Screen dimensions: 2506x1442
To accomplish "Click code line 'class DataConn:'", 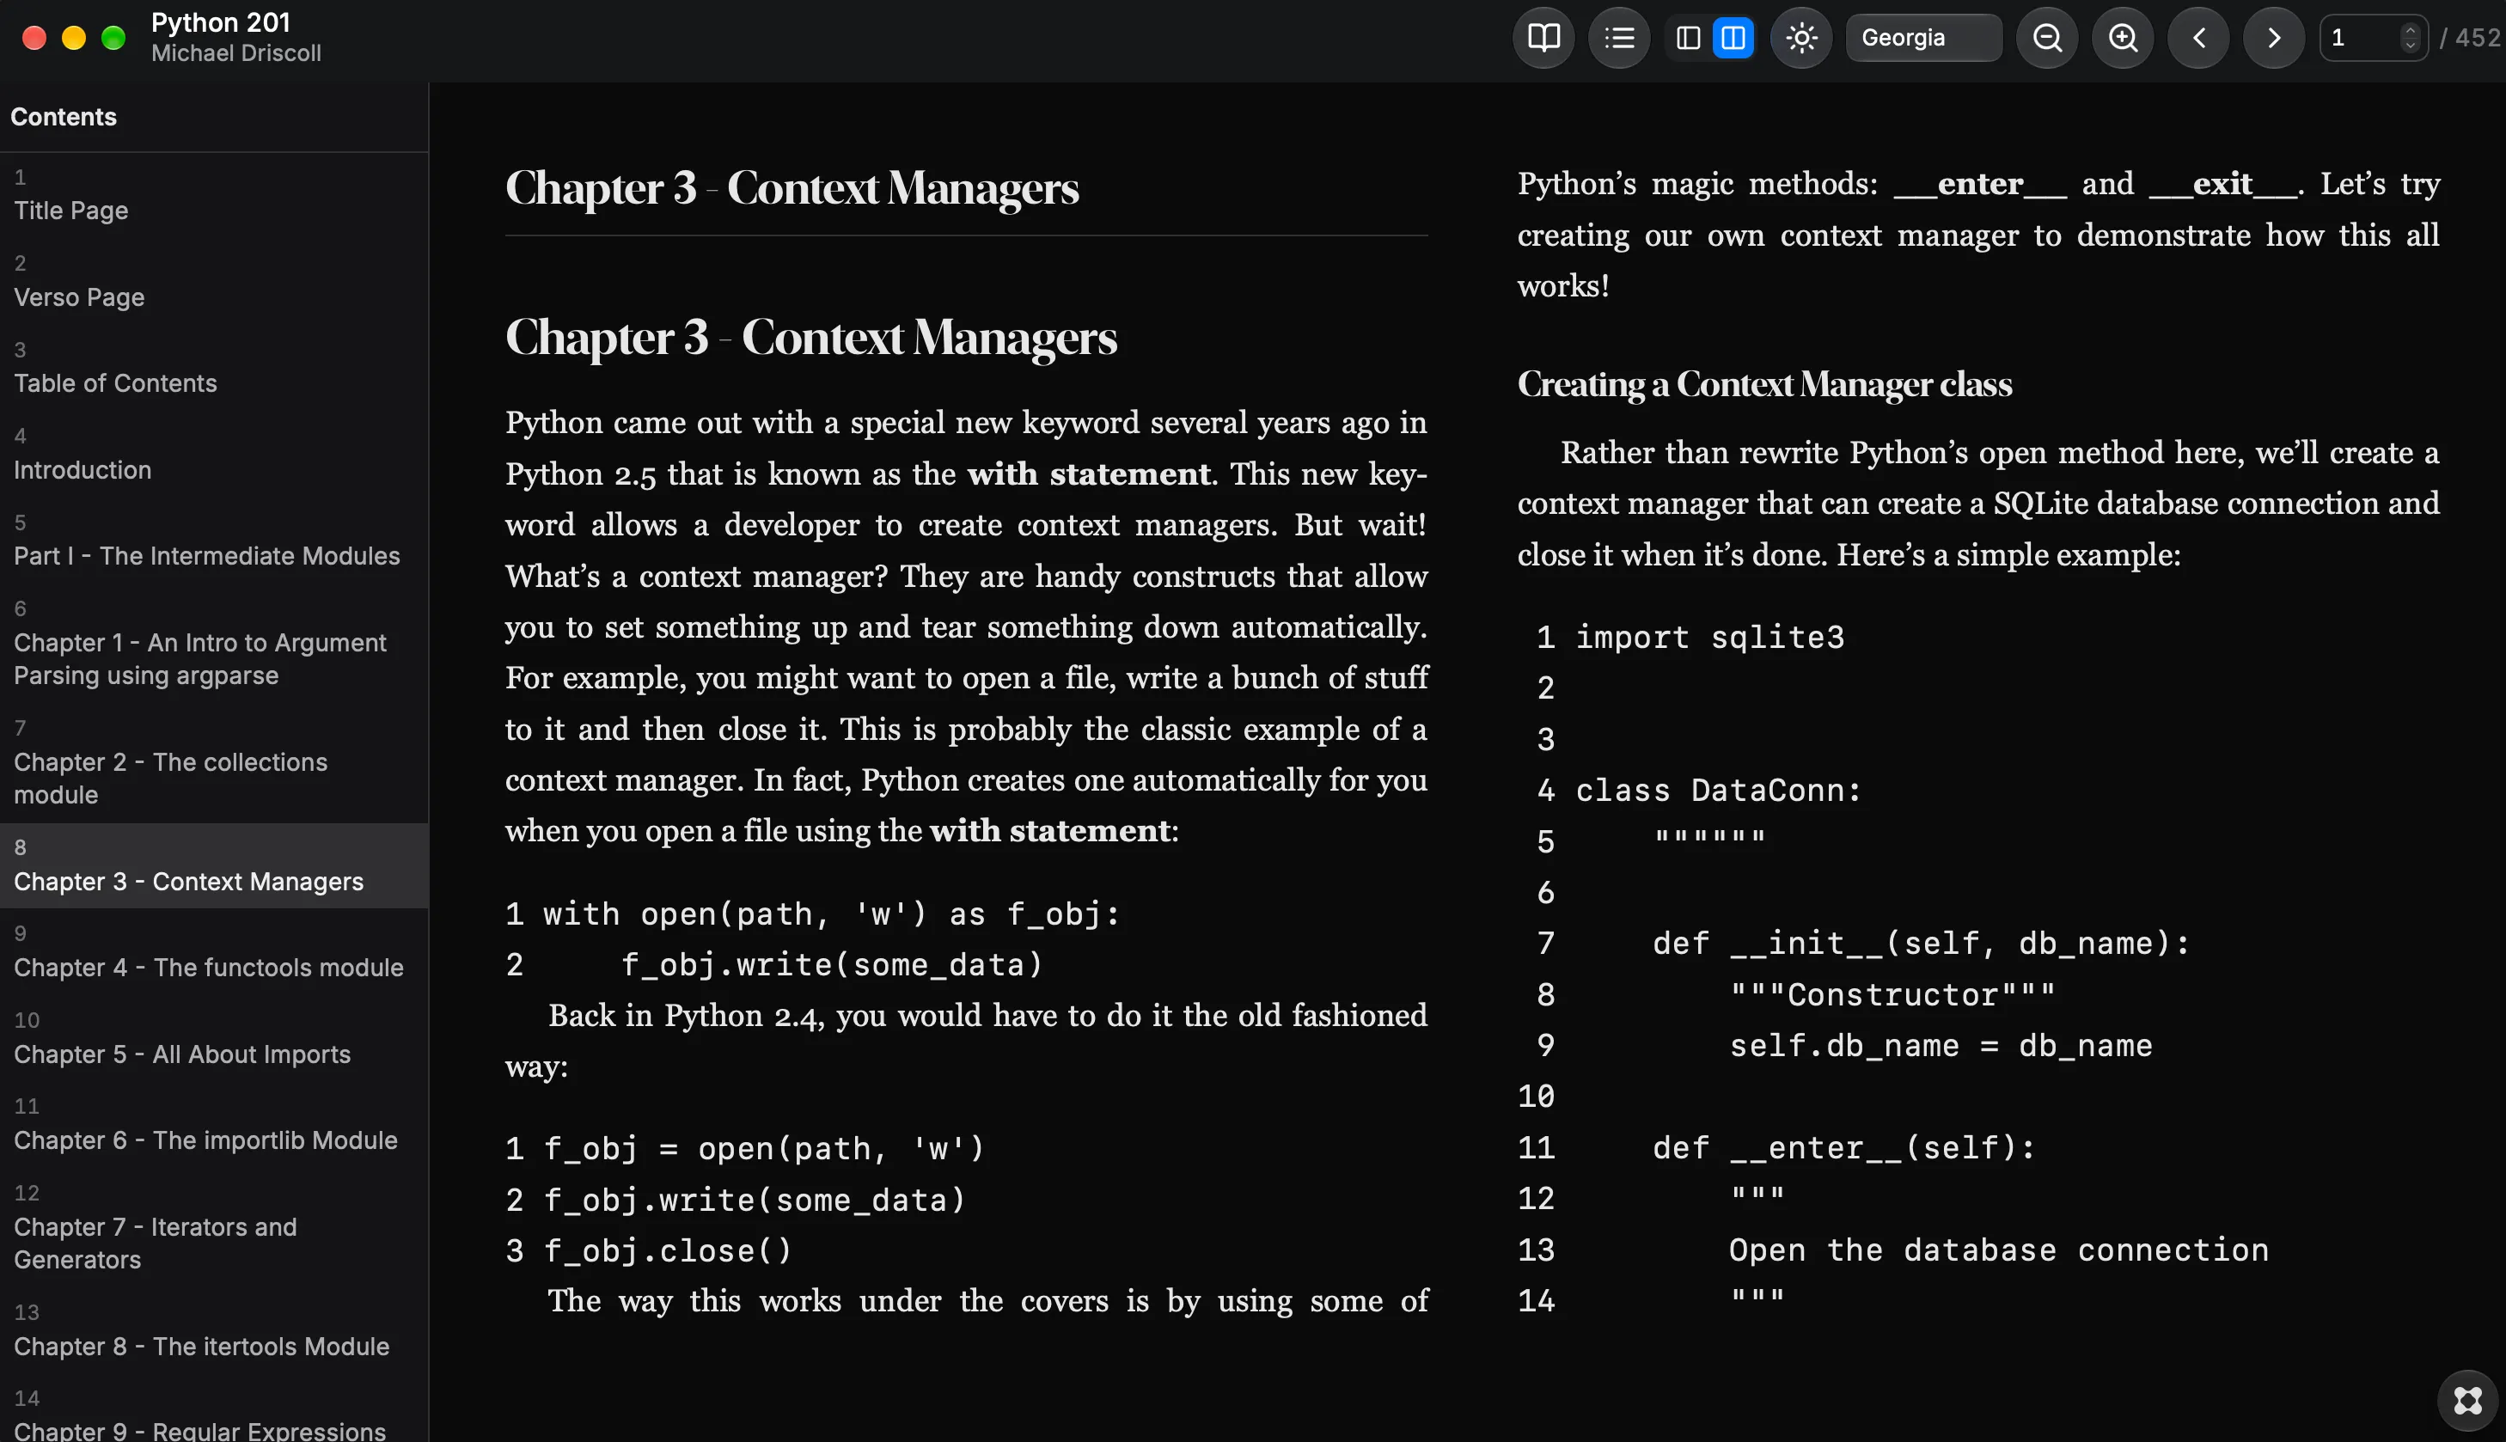I will click(x=1719, y=791).
